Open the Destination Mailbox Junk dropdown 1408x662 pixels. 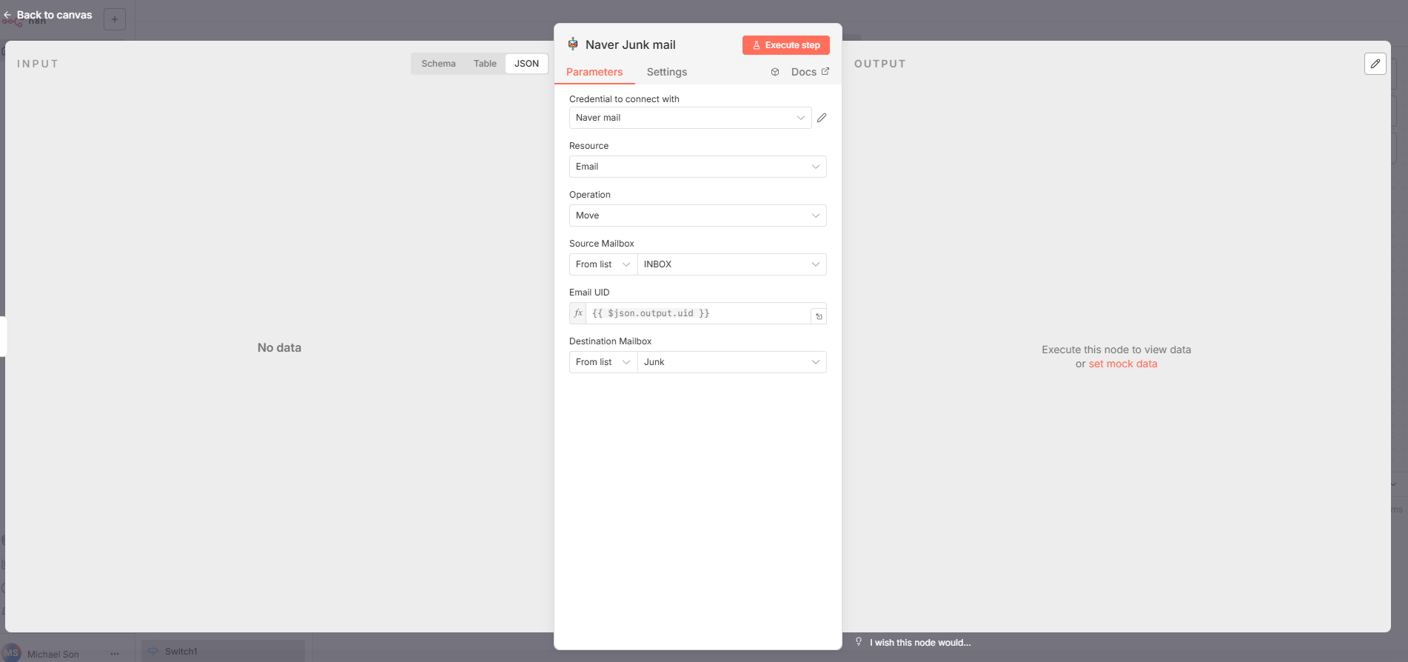pos(731,362)
